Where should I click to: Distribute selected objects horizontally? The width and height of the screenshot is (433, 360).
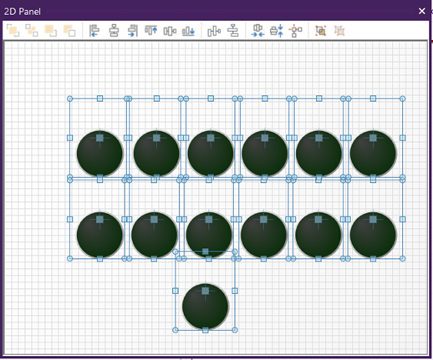(x=214, y=31)
